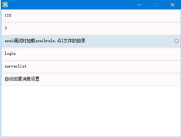Open the 自动回复消息设置 list item
This screenshot has width=182, height=138.
click(91, 80)
